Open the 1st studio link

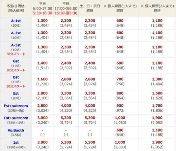pos(16,142)
